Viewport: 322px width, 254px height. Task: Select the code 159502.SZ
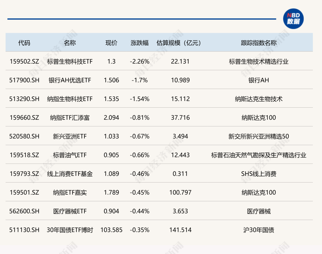(x=24, y=61)
